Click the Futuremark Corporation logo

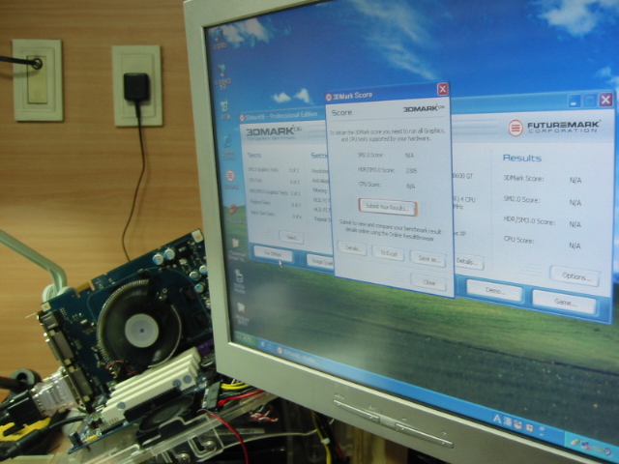[x=555, y=128]
